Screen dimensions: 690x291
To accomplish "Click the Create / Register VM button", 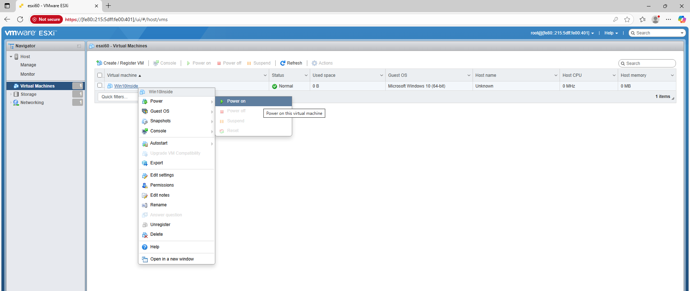I will point(120,63).
